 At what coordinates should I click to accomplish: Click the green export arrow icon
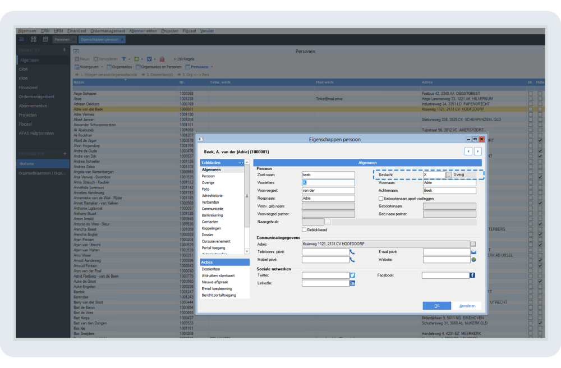pos(136,59)
